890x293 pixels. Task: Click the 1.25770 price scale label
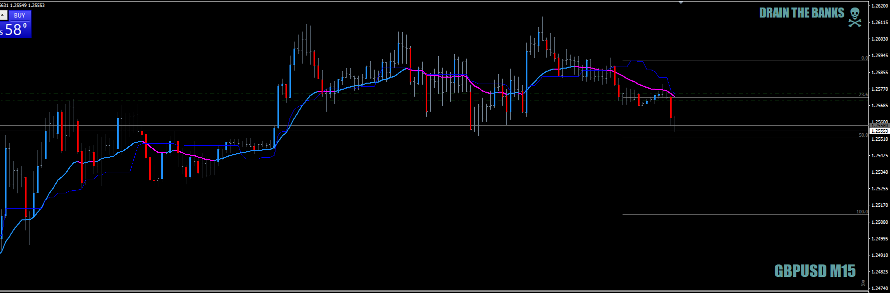click(880, 89)
